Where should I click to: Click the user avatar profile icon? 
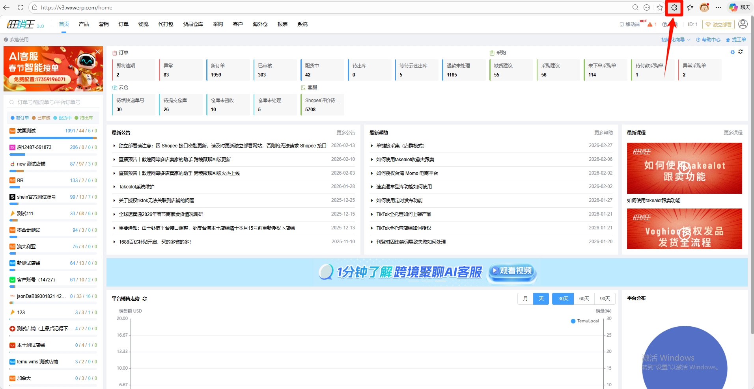pos(743,24)
